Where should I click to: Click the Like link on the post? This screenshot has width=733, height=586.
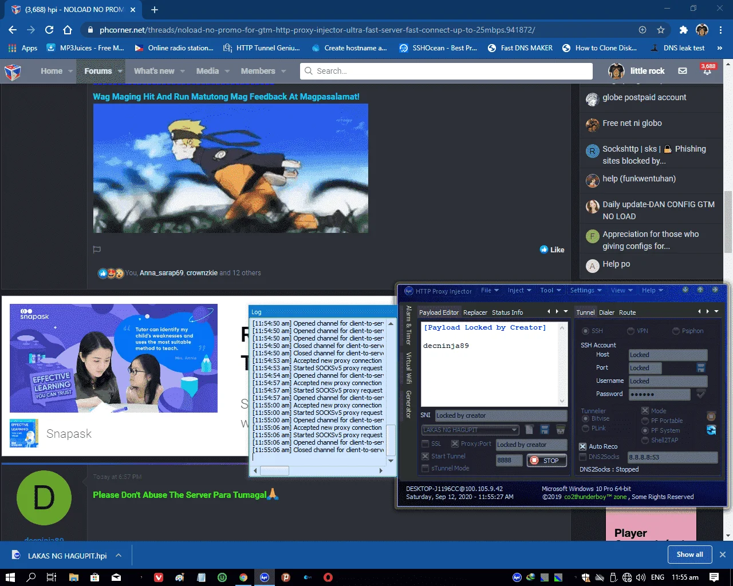coord(552,250)
